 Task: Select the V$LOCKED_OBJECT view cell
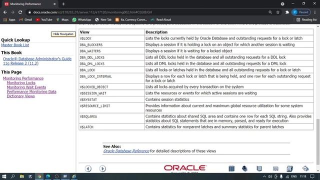111,87
